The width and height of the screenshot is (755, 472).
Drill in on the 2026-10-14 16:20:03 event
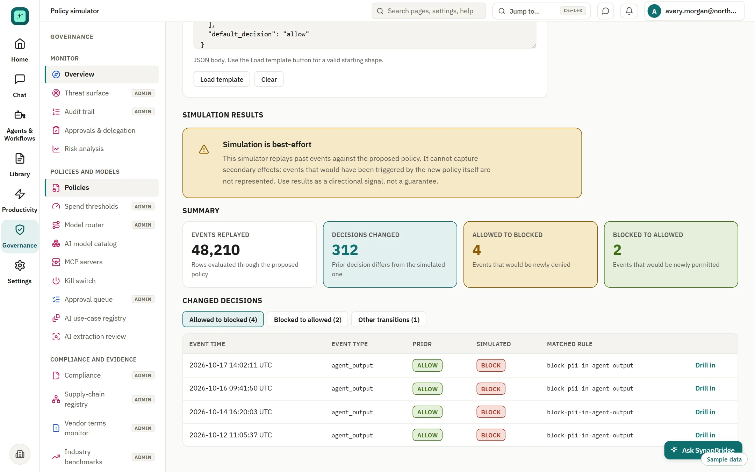(705, 412)
